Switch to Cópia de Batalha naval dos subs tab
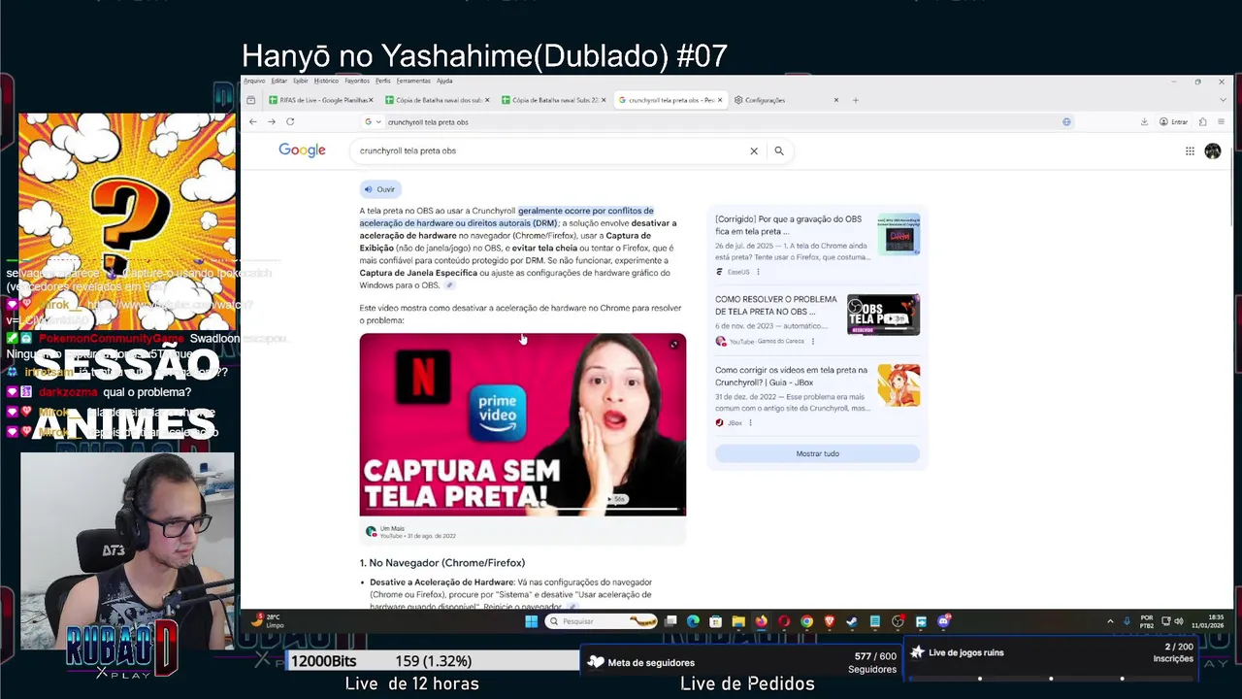Viewport: 1242px width, 699px height. pos(436,100)
